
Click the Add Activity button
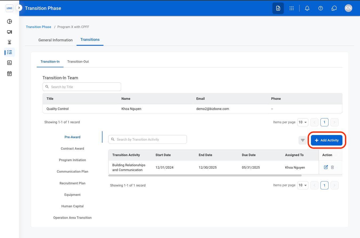327,140
